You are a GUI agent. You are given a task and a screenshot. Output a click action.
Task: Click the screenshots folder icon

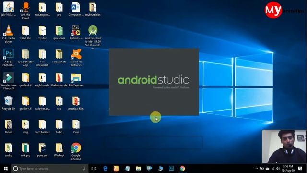(x=59, y=56)
